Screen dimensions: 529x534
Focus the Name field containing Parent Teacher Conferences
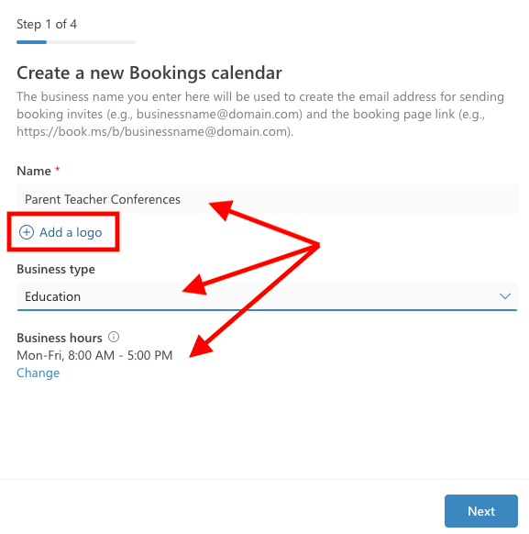pos(267,199)
